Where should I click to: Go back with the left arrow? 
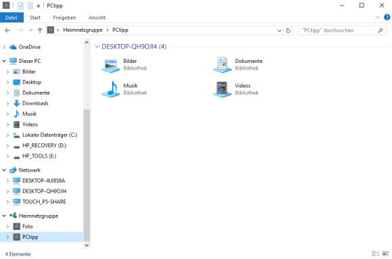7,30
